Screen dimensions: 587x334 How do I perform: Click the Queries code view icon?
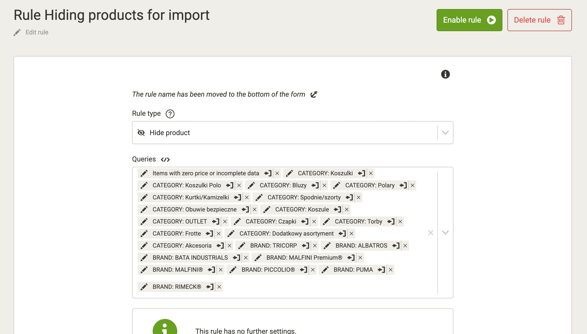point(165,159)
